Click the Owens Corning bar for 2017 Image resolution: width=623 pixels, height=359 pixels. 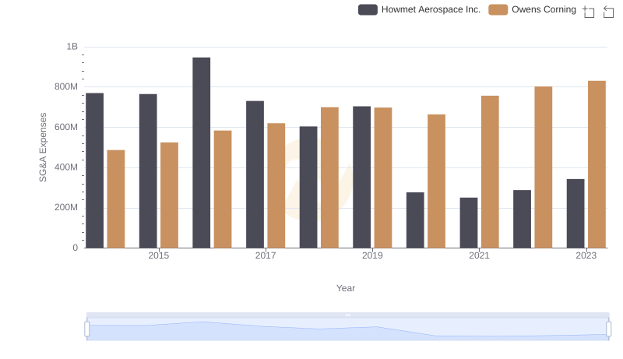[276, 186]
